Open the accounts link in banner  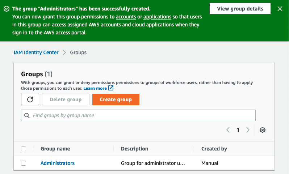click(x=126, y=17)
